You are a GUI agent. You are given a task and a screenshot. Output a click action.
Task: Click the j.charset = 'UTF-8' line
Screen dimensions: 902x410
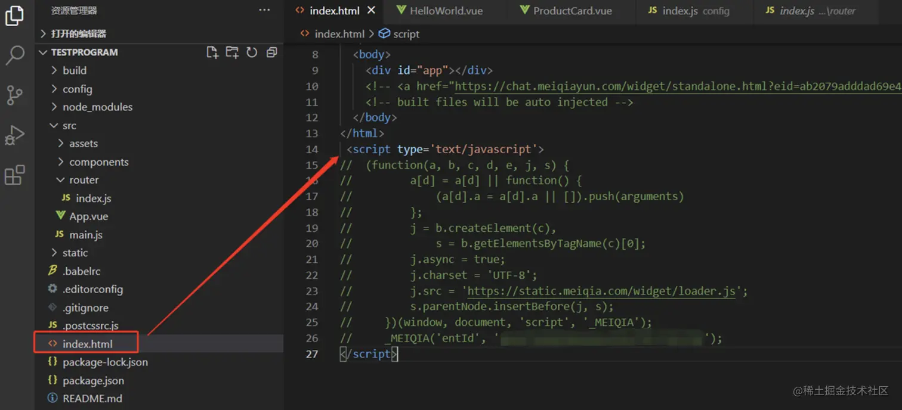[x=474, y=275]
